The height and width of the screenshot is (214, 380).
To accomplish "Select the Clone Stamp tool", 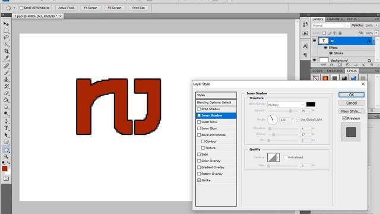I will point(6,80).
